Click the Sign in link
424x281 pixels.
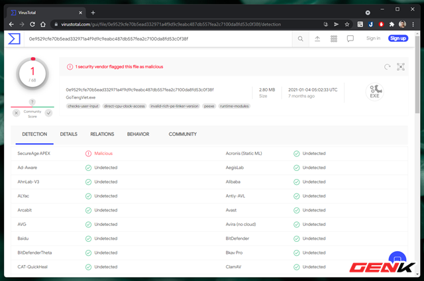tap(373, 38)
